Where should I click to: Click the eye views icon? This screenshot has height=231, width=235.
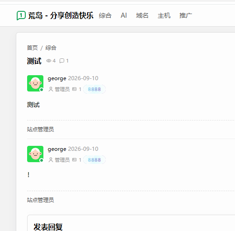click(49, 61)
